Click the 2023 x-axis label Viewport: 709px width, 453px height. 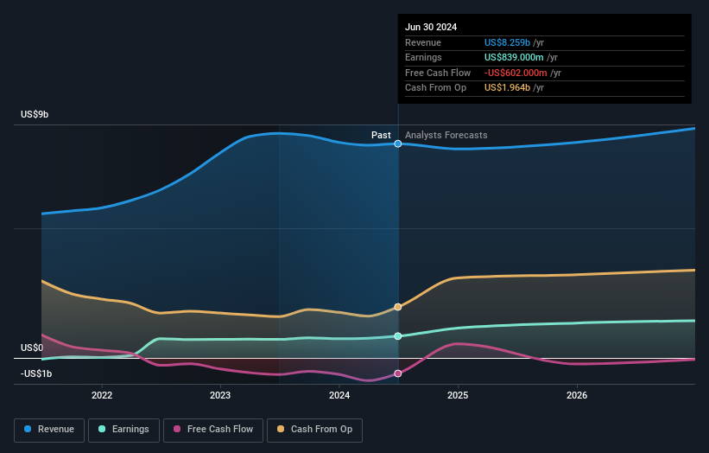click(220, 395)
